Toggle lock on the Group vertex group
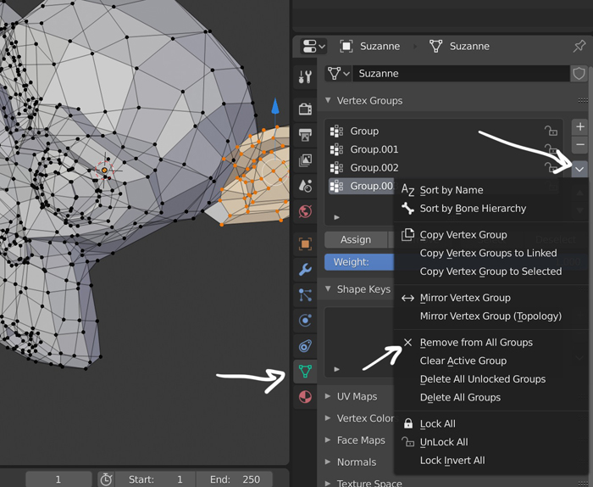Image resolution: width=593 pixels, height=487 pixels. (x=551, y=131)
